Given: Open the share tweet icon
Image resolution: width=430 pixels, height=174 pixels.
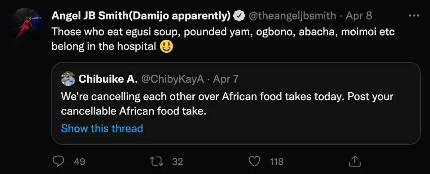Looking at the screenshot, I should [x=354, y=161].
